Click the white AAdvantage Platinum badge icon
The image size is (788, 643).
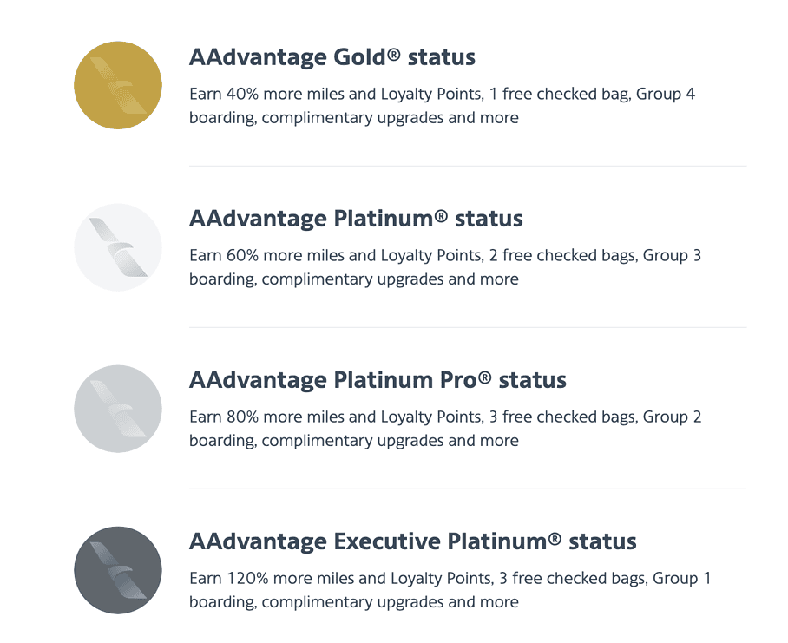tap(118, 247)
